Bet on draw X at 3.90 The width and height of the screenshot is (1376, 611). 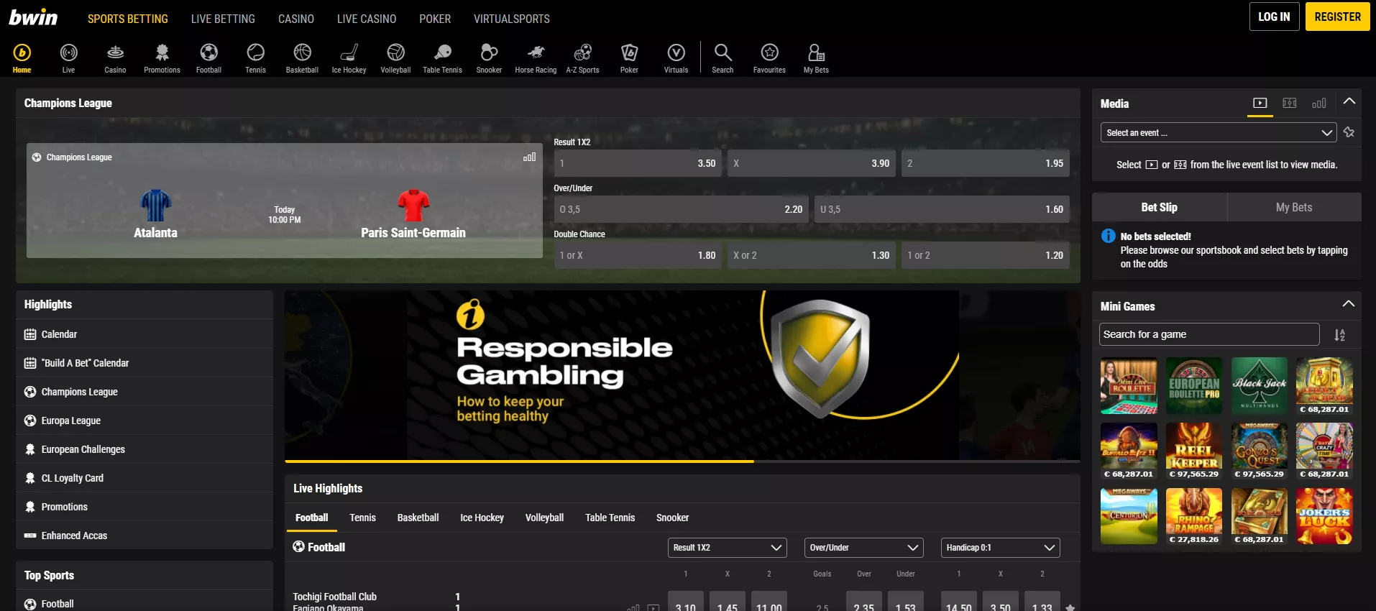(x=812, y=163)
